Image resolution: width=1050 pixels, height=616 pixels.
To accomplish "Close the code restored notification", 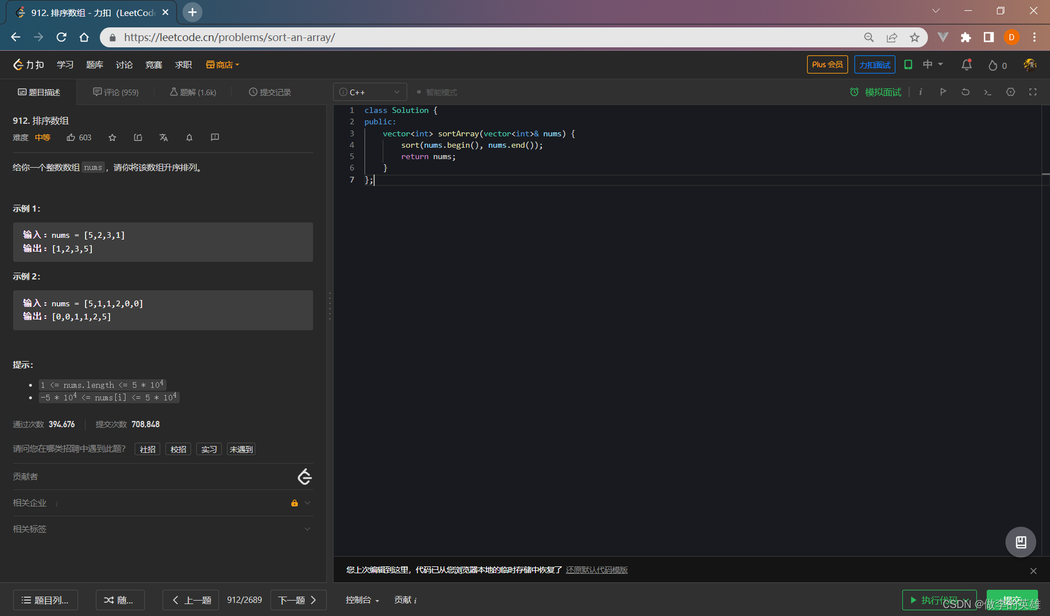I will [x=1033, y=570].
